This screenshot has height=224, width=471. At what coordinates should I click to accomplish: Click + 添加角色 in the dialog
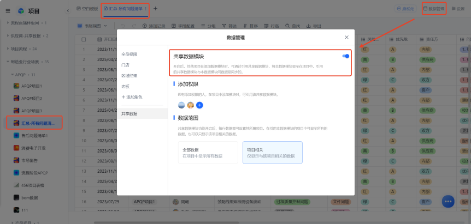(x=132, y=98)
